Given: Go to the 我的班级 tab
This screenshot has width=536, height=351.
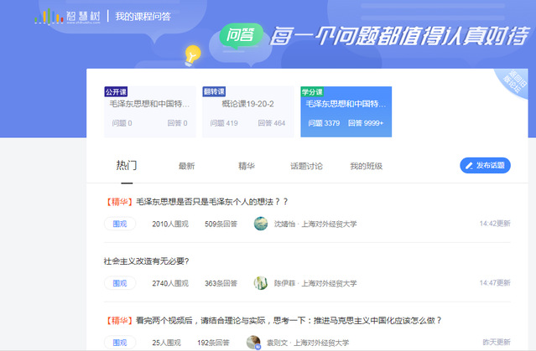Looking at the screenshot, I should pyautogui.click(x=366, y=166).
